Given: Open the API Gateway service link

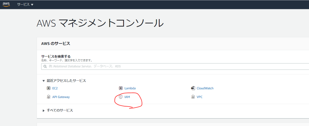Looking at the screenshot, I should [x=61, y=97].
